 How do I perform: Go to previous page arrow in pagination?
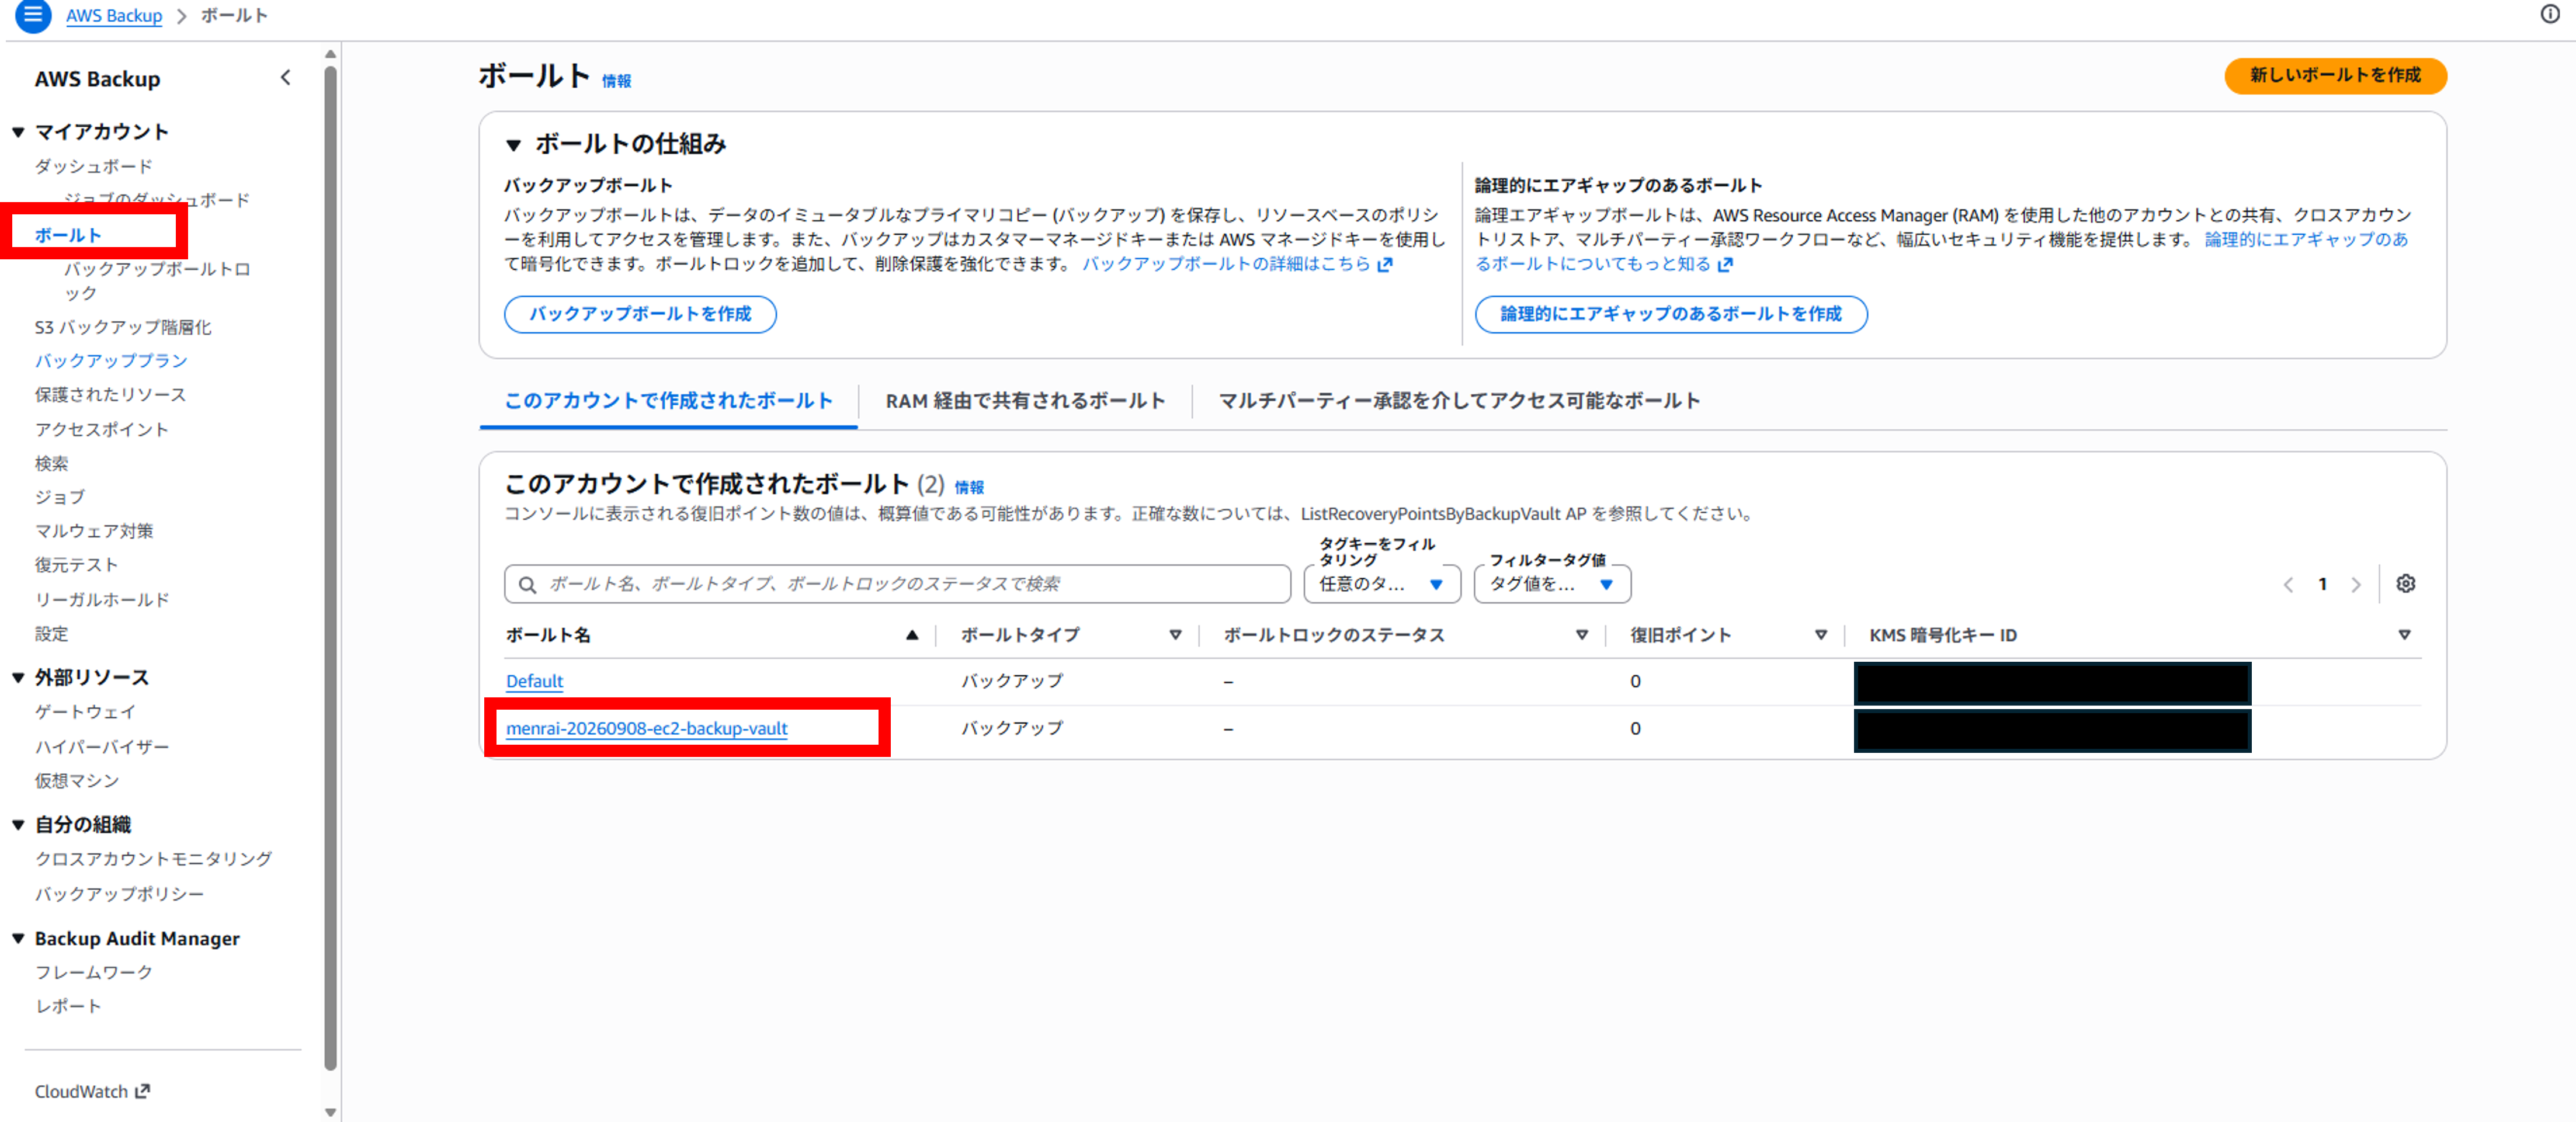tap(2288, 585)
